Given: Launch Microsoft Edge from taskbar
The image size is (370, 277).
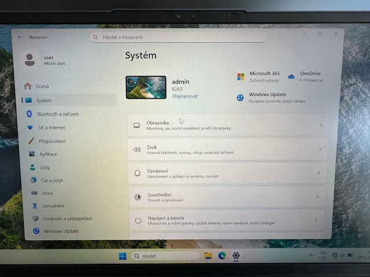Looking at the screenshot, I should (222, 255).
